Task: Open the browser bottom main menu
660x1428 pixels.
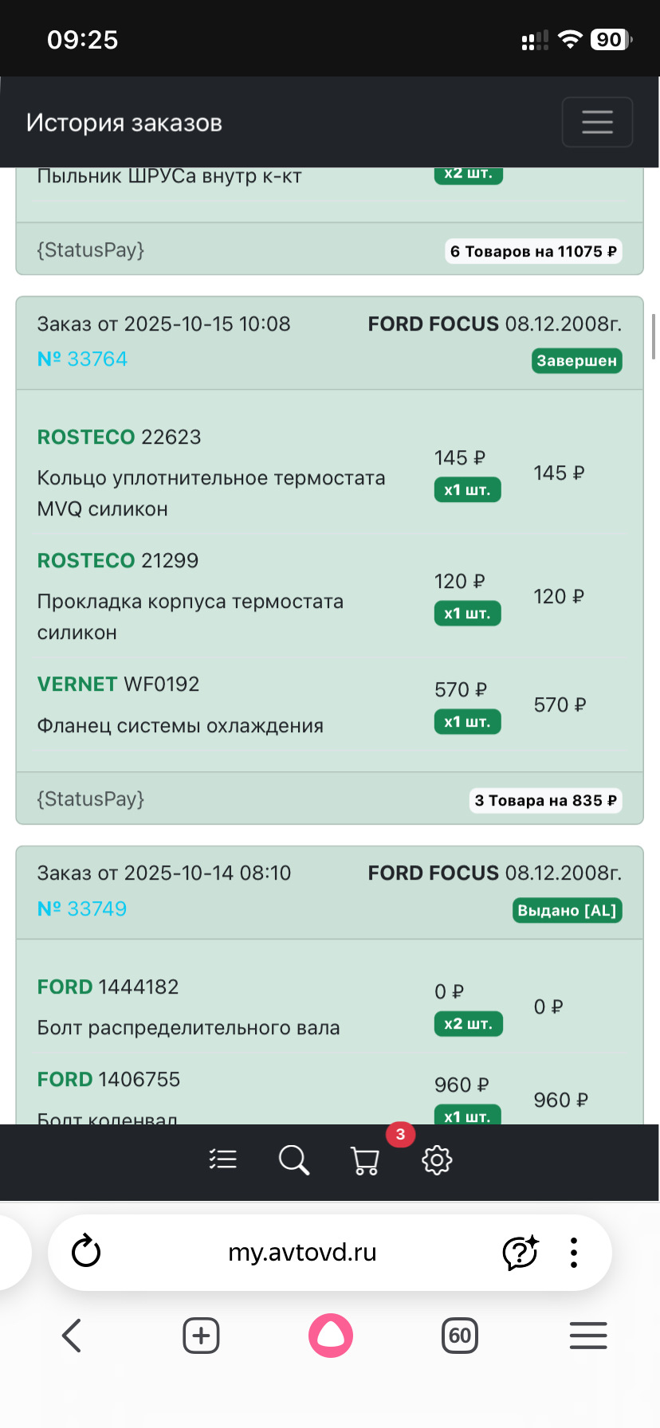Action: 588,1336
